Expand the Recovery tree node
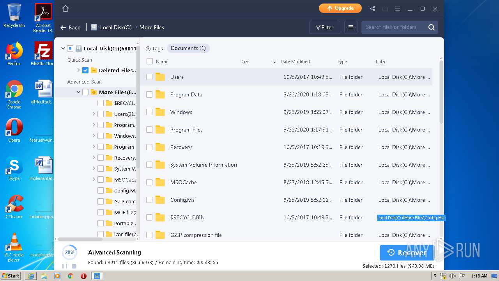This screenshot has width=499, height=281. pos(94,158)
